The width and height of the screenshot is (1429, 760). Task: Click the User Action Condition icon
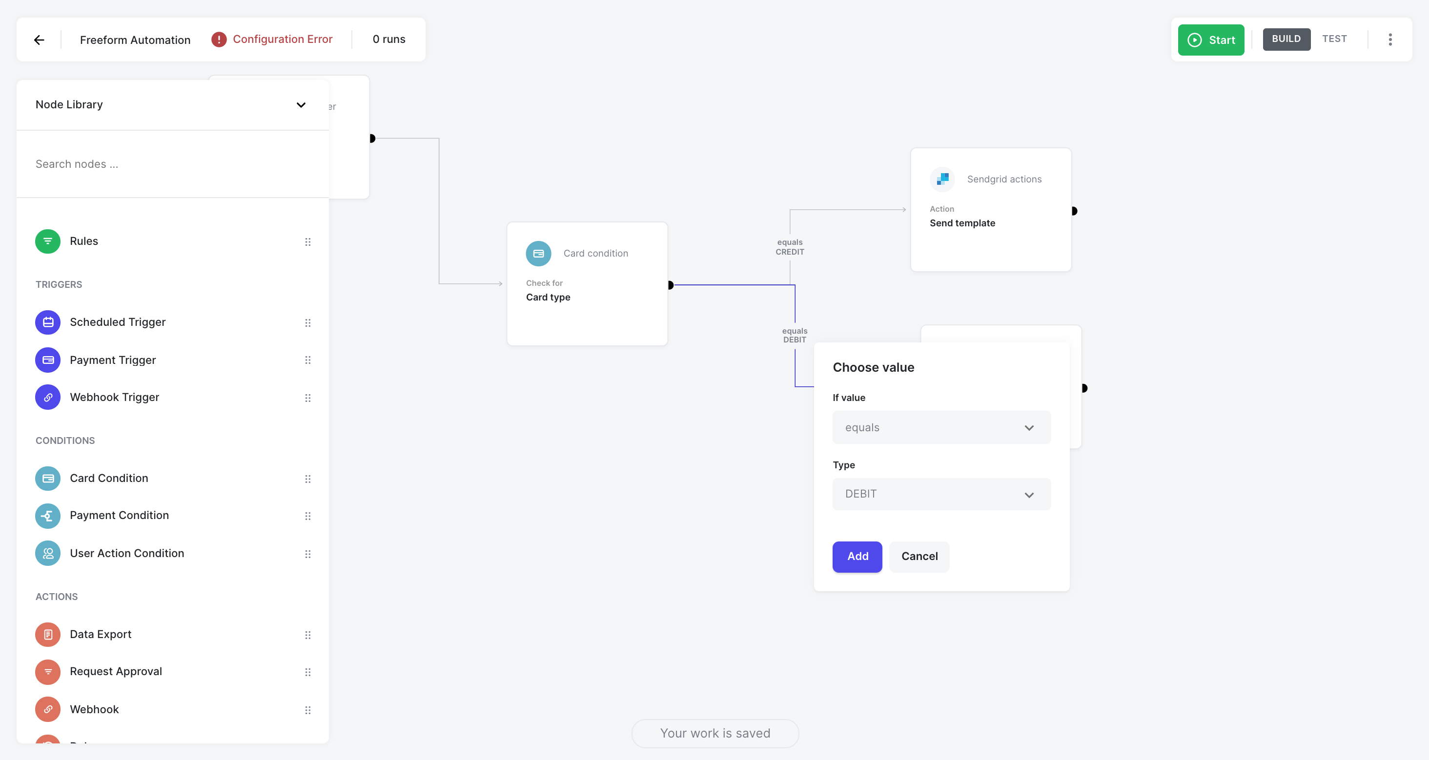tap(48, 553)
